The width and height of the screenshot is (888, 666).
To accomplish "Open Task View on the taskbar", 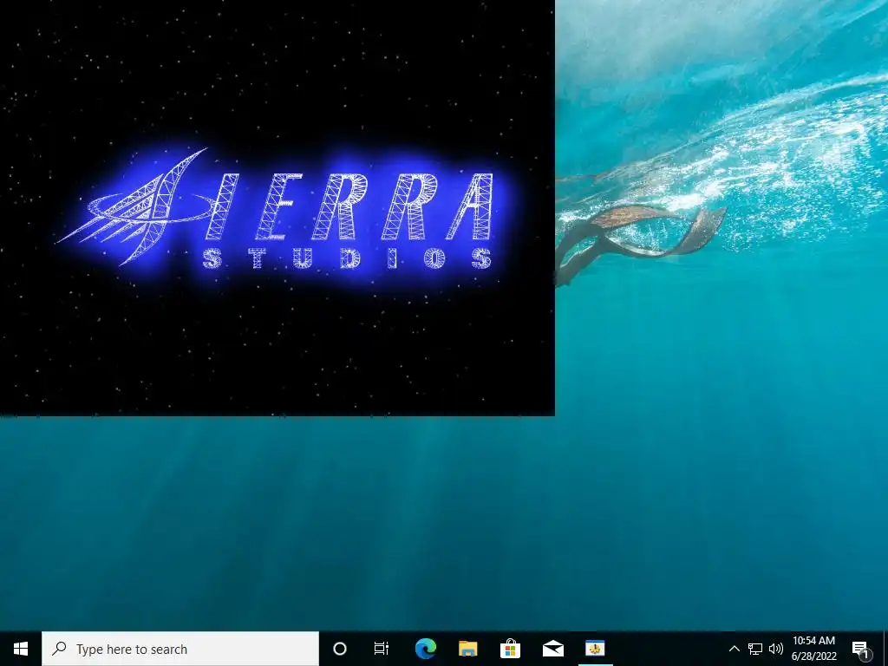I will tap(382, 649).
